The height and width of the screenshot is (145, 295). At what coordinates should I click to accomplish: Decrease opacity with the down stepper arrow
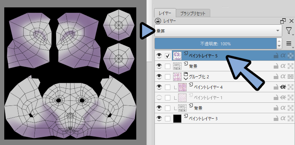tap(279, 46)
